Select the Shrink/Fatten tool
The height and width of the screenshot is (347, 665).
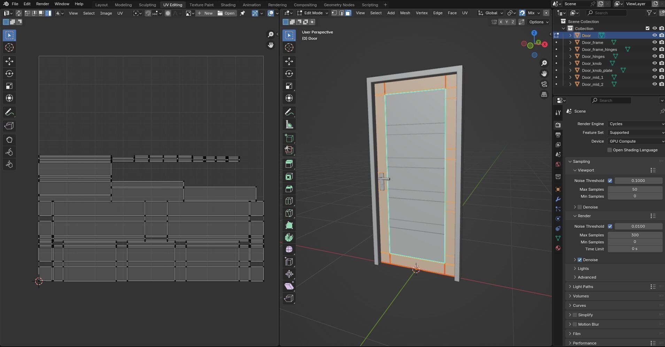(x=289, y=274)
